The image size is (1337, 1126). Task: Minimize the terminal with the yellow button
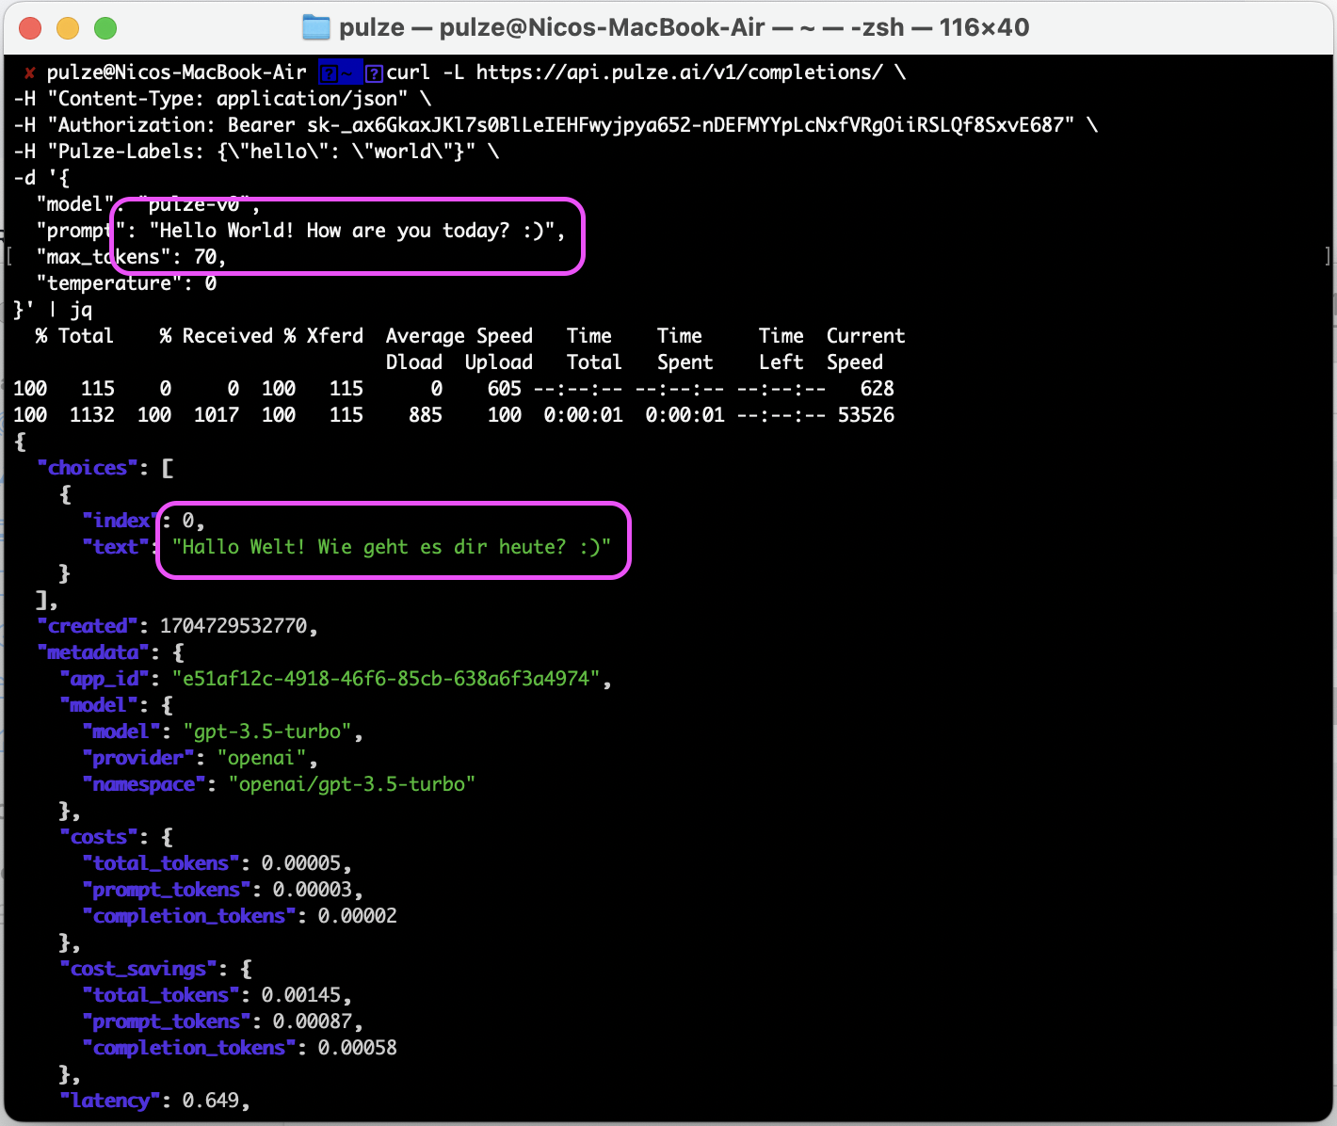[x=68, y=28]
